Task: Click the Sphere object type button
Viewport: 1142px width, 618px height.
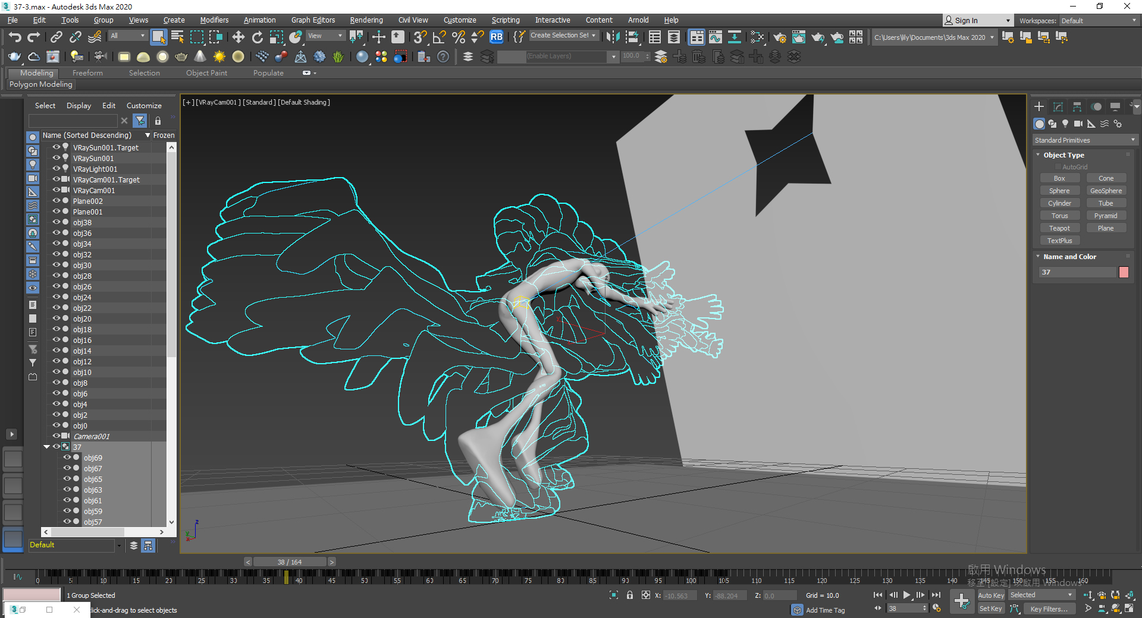Action: 1059,191
